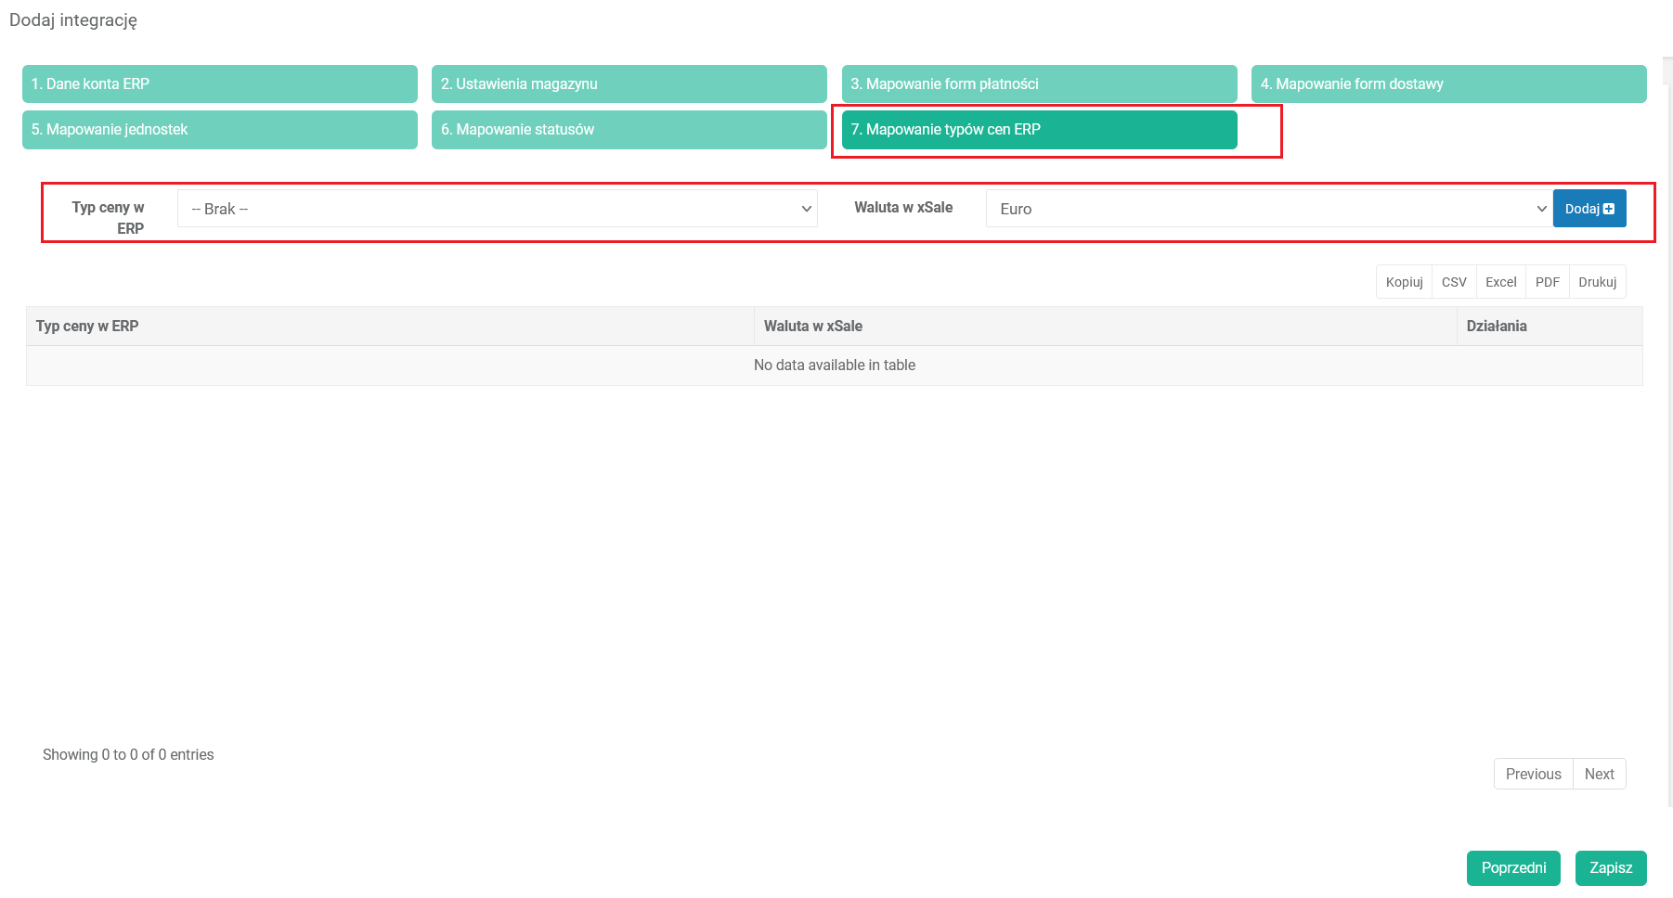Select 7. Mapowanie typów cen ERP tab
The width and height of the screenshot is (1673, 898).
pos(1039,130)
